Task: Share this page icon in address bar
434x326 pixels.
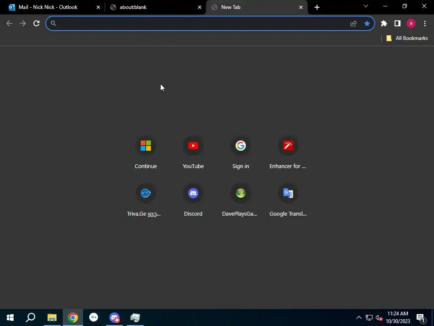Action: coord(353,24)
